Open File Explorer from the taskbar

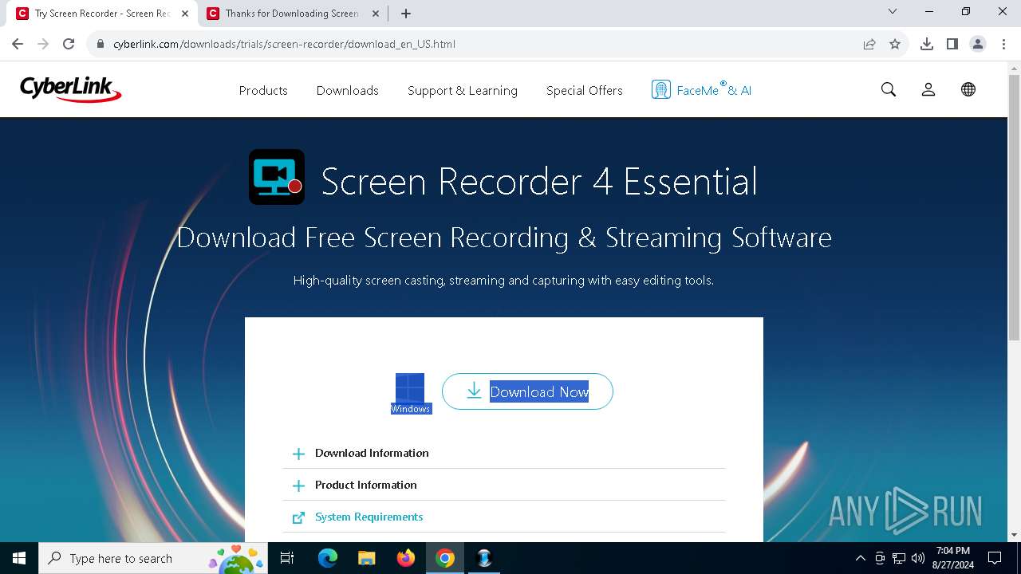point(367,558)
